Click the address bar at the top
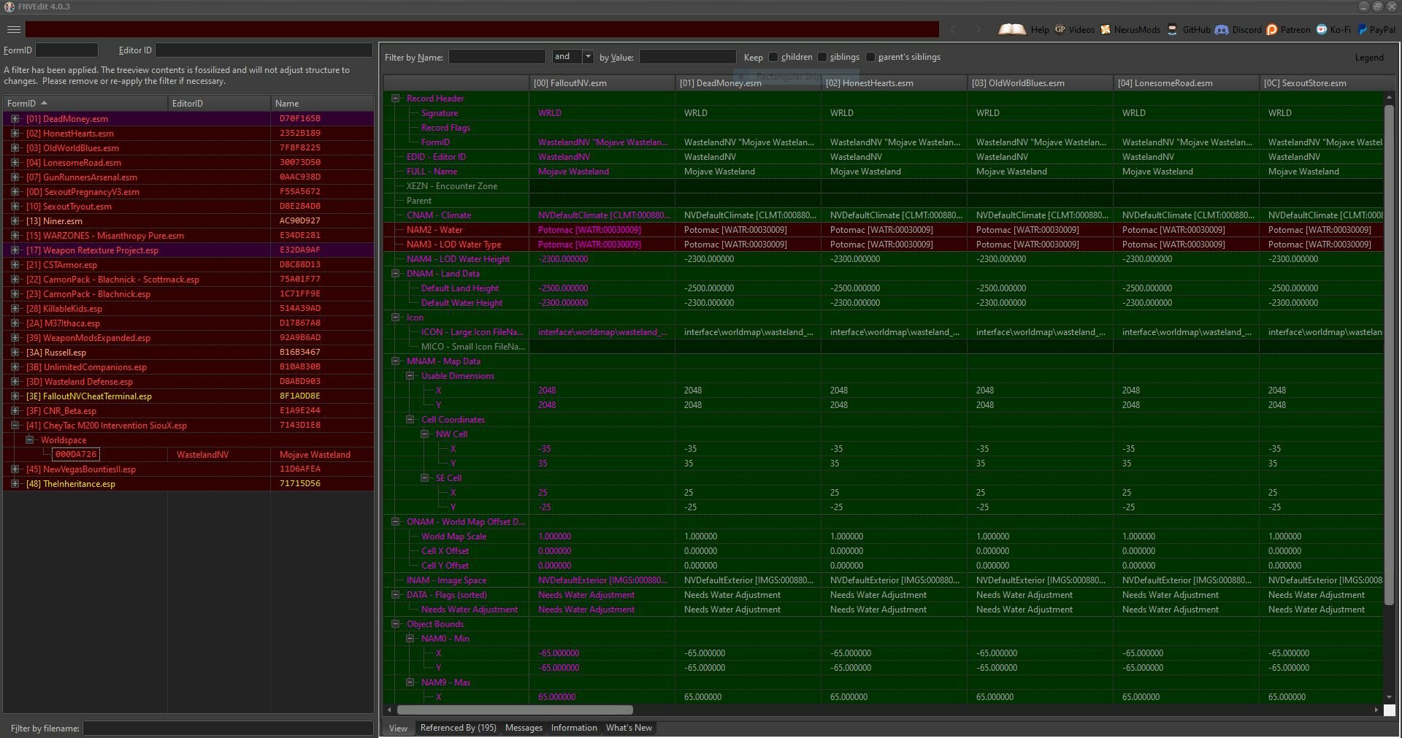 tap(482, 29)
